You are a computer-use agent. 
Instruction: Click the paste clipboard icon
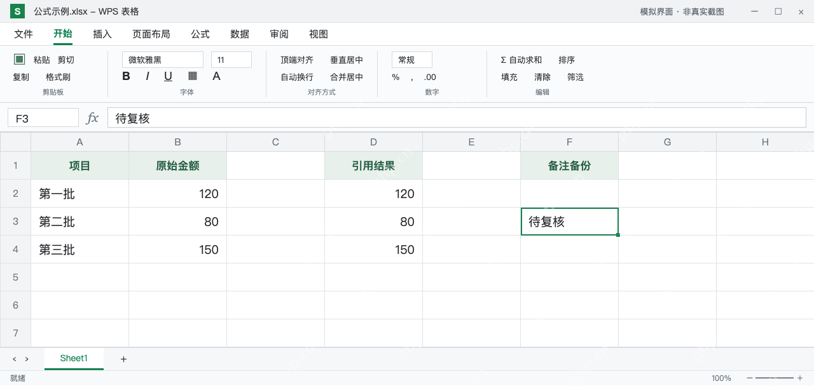click(20, 59)
